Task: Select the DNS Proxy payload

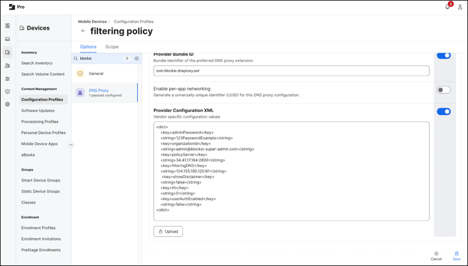Action: pyautogui.click(x=105, y=93)
